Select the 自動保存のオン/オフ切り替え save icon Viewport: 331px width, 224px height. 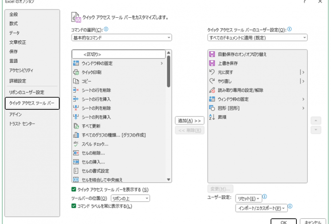click(x=212, y=54)
